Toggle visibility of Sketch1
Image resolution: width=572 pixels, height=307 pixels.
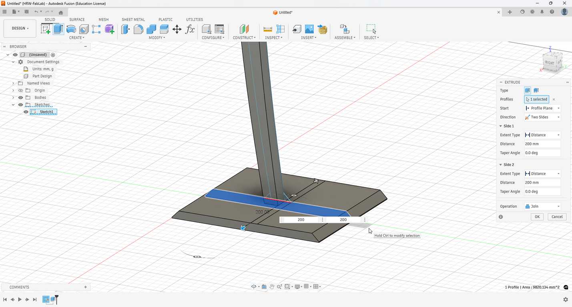tap(26, 112)
